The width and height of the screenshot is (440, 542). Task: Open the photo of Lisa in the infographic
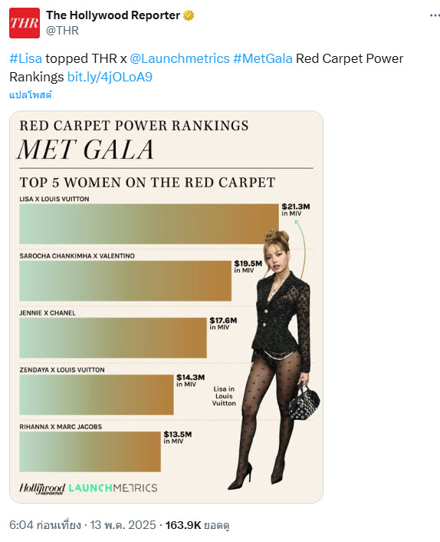pyautogui.click(x=274, y=359)
